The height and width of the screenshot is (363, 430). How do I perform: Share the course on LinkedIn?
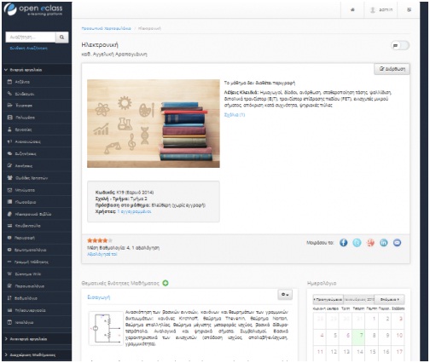point(384,243)
